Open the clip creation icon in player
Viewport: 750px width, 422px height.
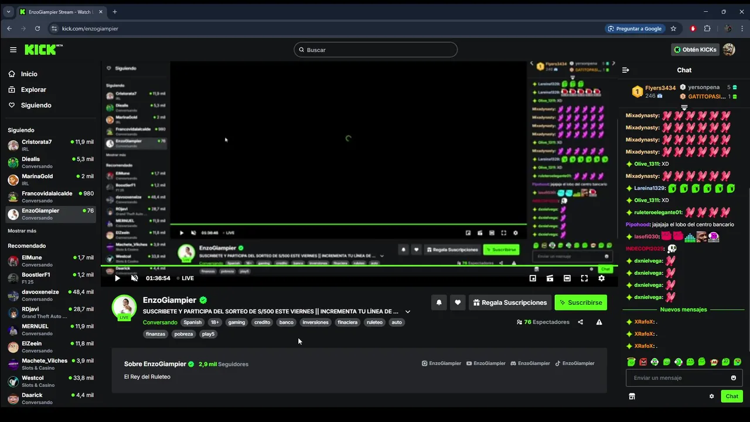550,278
